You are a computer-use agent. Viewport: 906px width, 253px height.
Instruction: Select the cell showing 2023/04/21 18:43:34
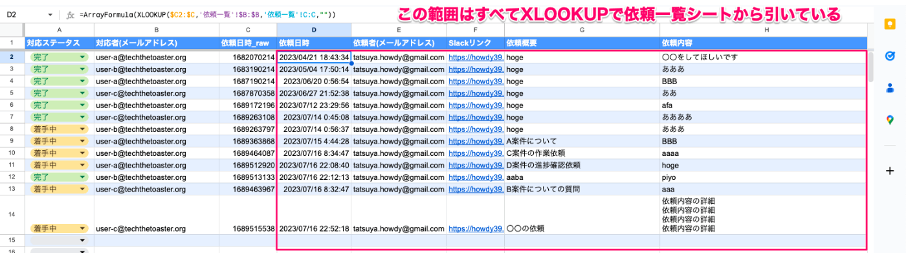point(314,58)
